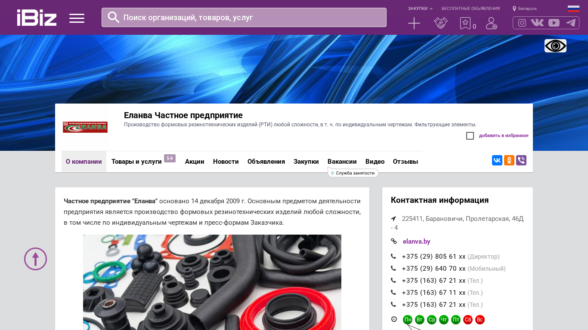Open the Объявления tab
This screenshot has width=588, height=330.
[x=266, y=162]
